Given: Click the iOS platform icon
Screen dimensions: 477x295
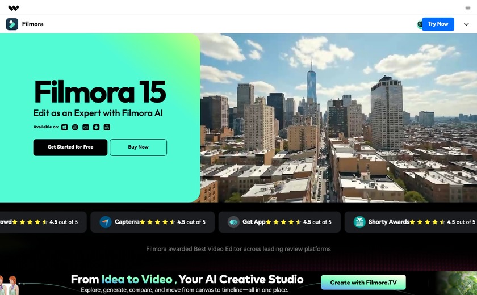Looking at the screenshot, I should click(x=86, y=127).
